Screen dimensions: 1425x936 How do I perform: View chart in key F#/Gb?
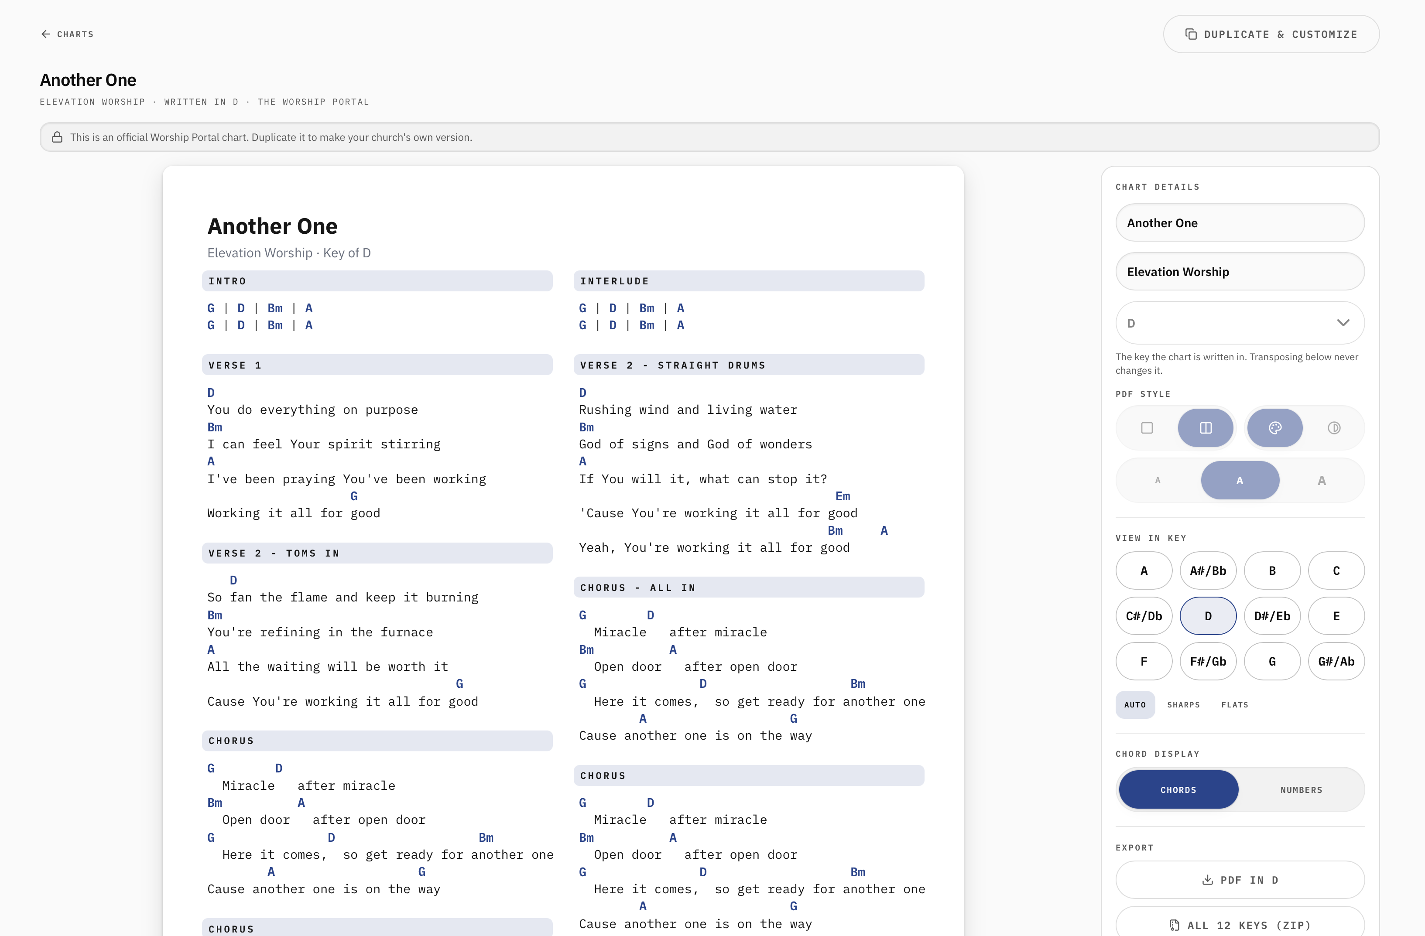coord(1208,661)
